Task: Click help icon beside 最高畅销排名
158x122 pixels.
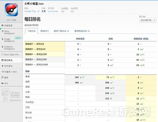Action: [x=89, y=31]
